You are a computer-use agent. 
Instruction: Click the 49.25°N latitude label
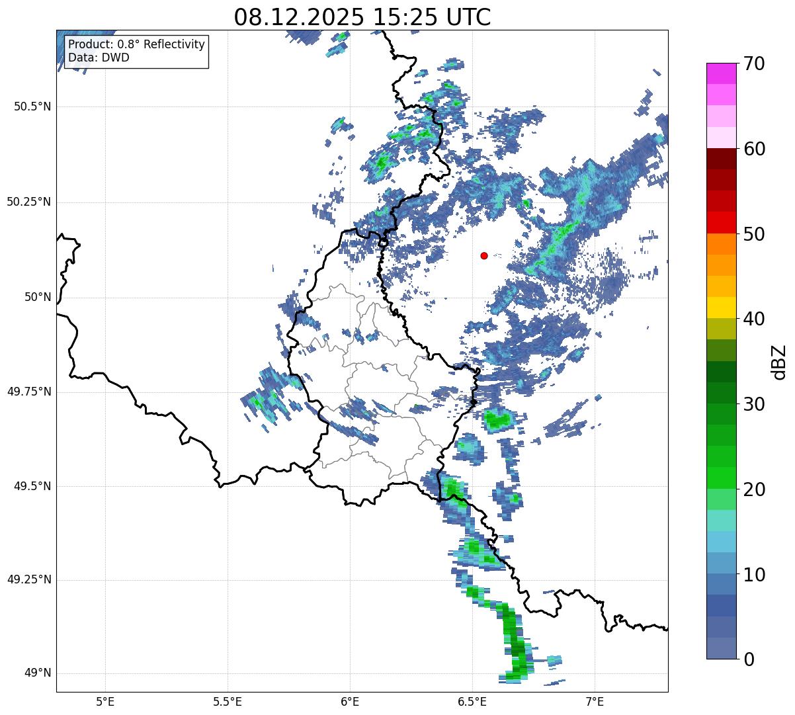tap(29, 579)
